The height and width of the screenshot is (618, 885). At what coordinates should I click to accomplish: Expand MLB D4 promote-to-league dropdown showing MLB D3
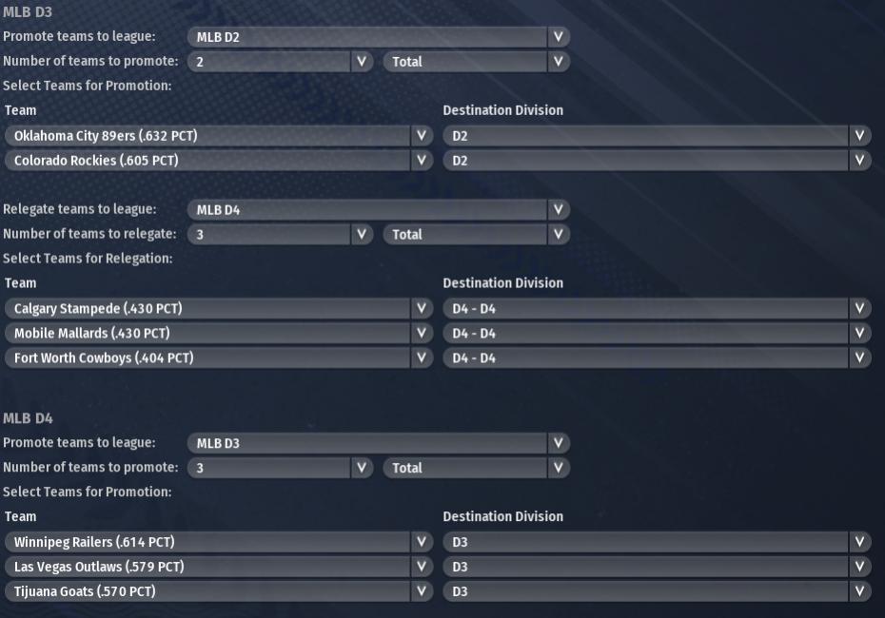click(x=377, y=443)
